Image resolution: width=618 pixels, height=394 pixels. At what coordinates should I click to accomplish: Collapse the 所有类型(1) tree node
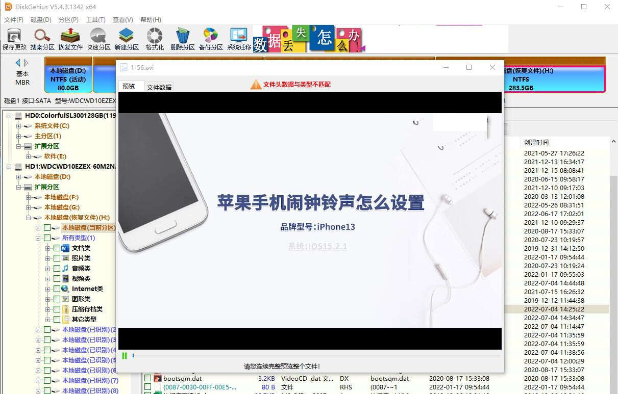coord(38,238)
